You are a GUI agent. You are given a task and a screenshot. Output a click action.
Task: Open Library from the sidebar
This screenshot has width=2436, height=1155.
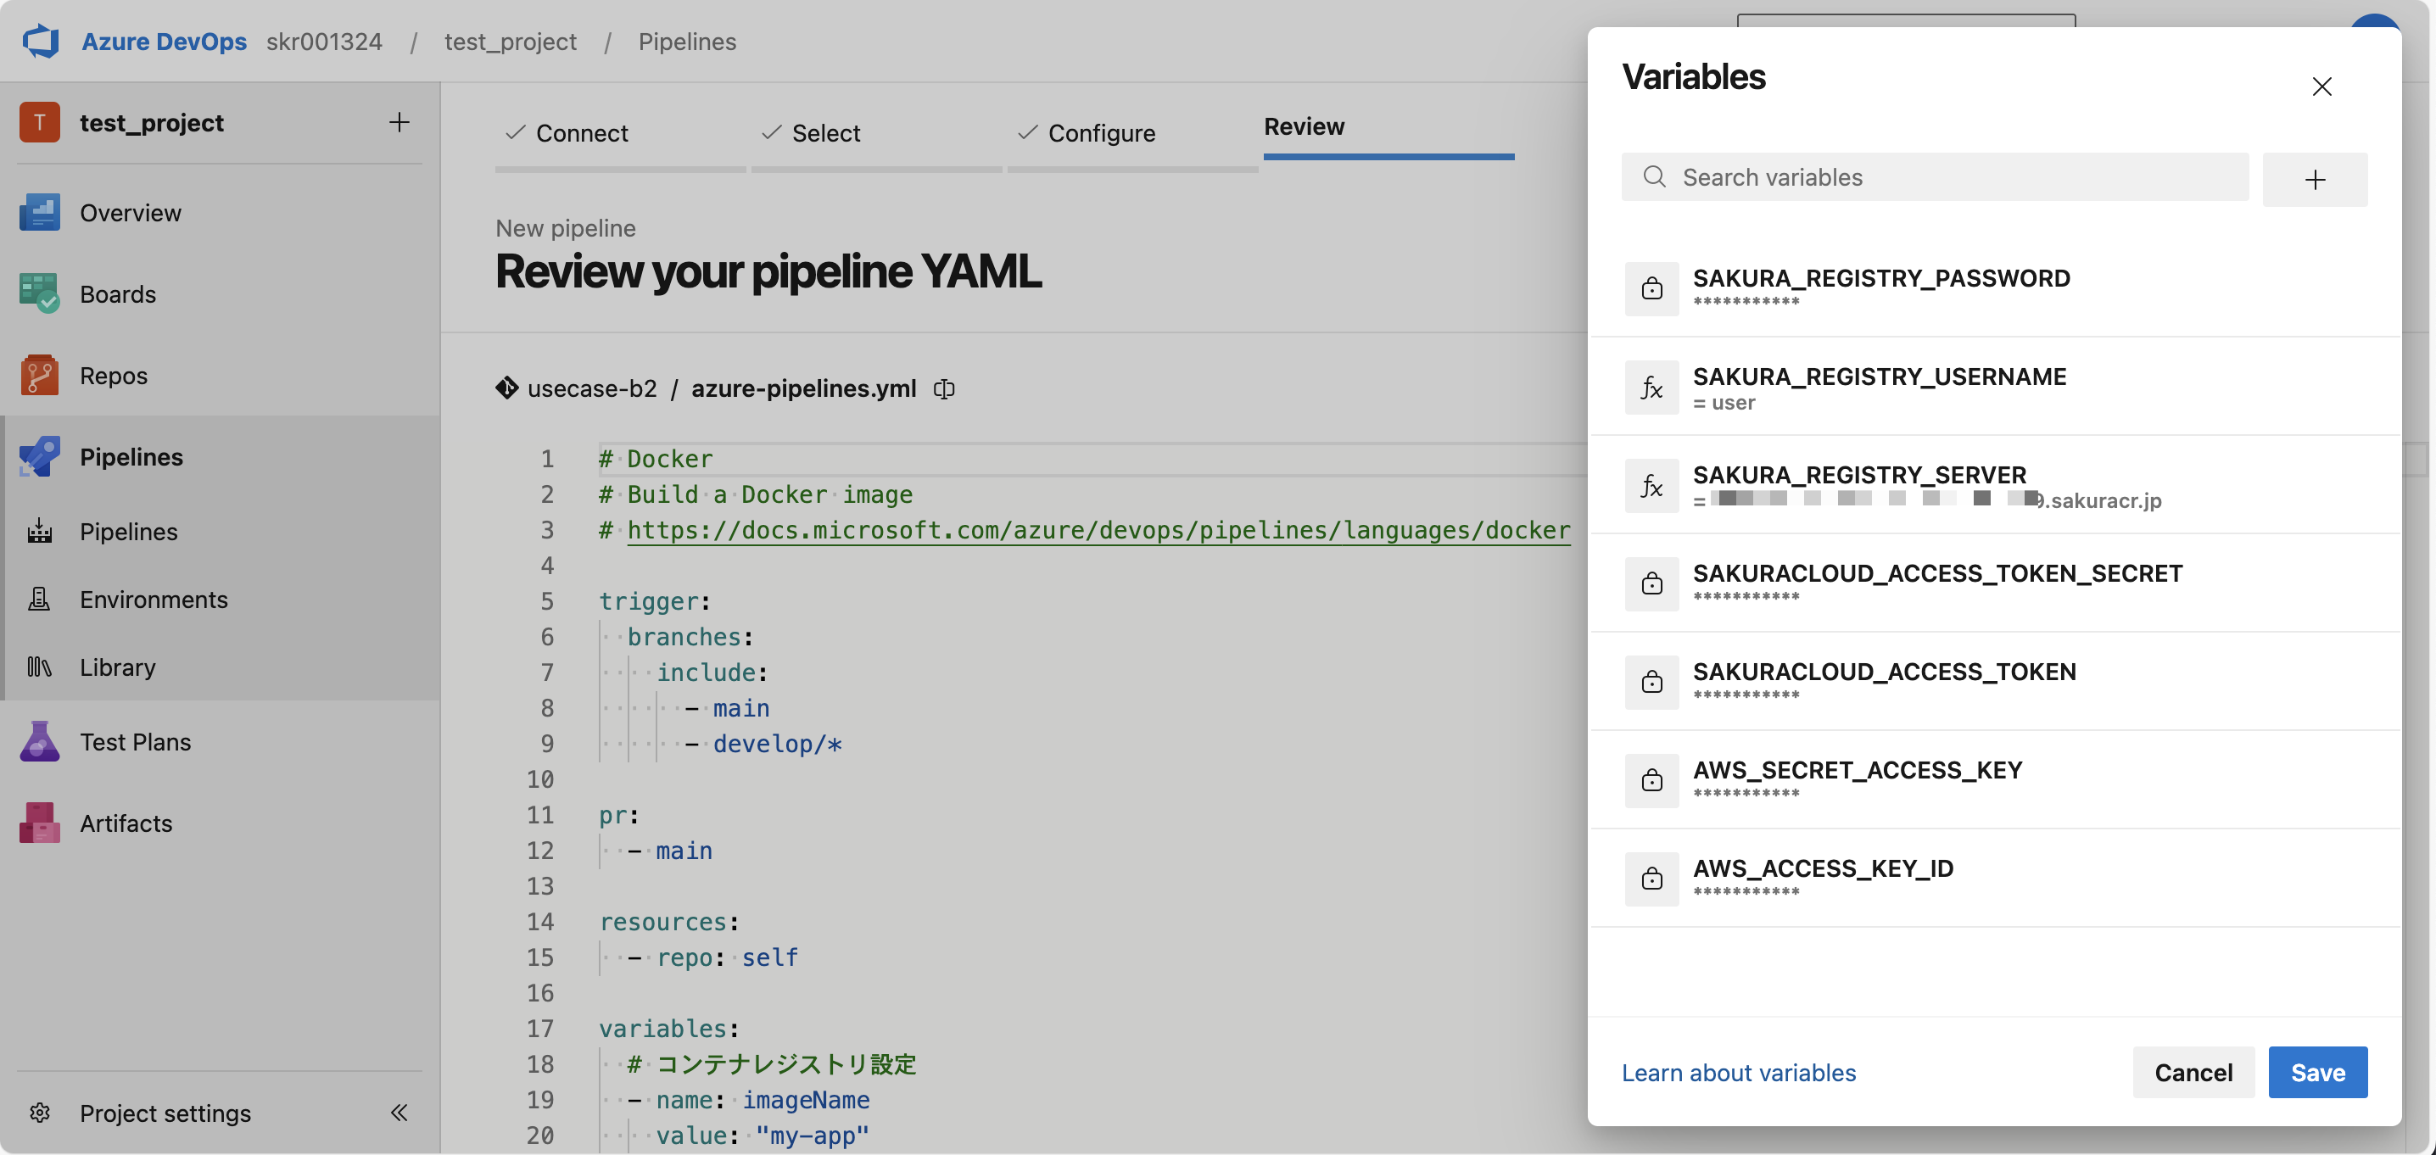tap(116, 667)
